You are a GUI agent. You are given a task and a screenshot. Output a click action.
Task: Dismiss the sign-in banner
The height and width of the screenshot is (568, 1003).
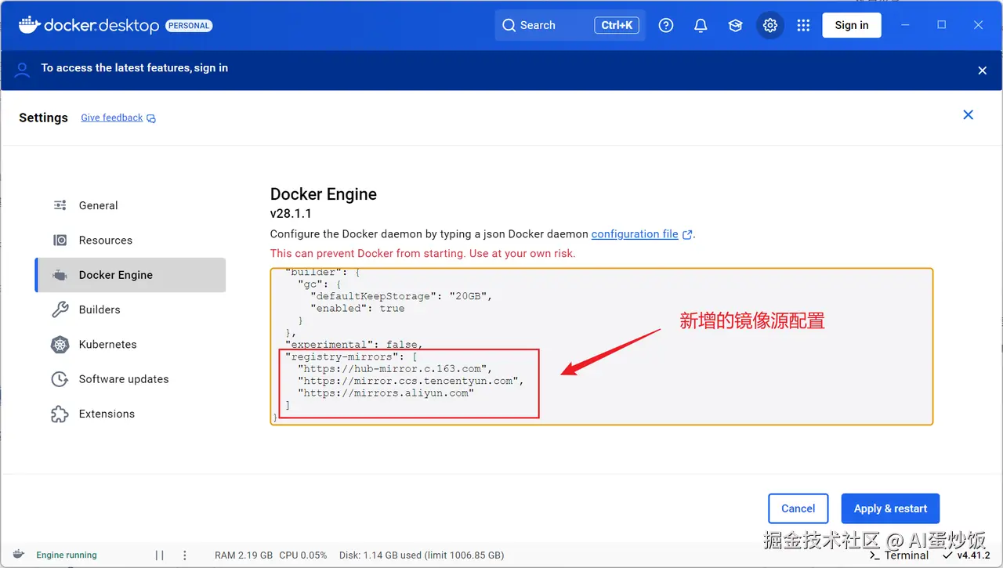(983, 71)
